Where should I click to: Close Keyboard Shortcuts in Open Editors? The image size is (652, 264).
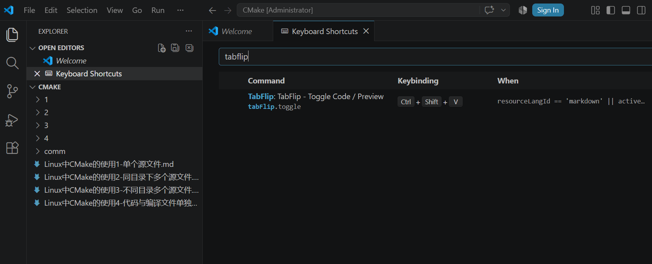pos(37,74)
